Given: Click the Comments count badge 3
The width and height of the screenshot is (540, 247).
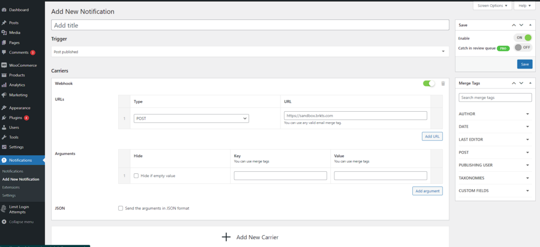Looking at the screenshot, I should (x=33, y=53).
